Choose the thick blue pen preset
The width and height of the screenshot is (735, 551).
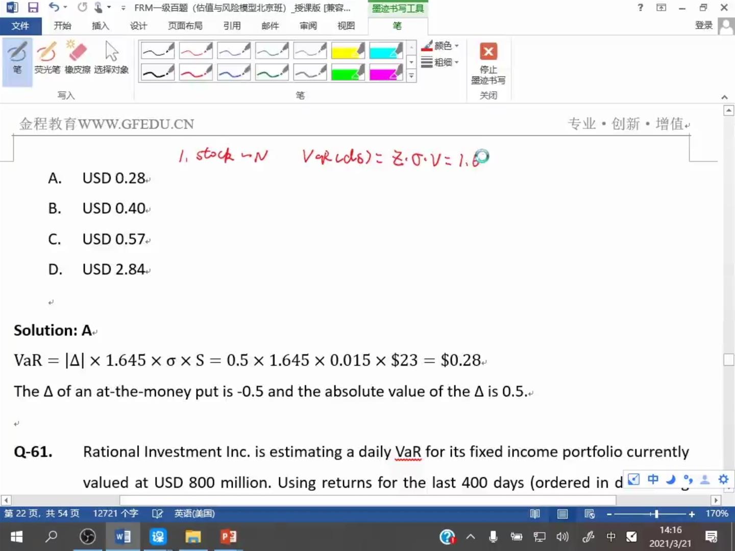point(234,72)
